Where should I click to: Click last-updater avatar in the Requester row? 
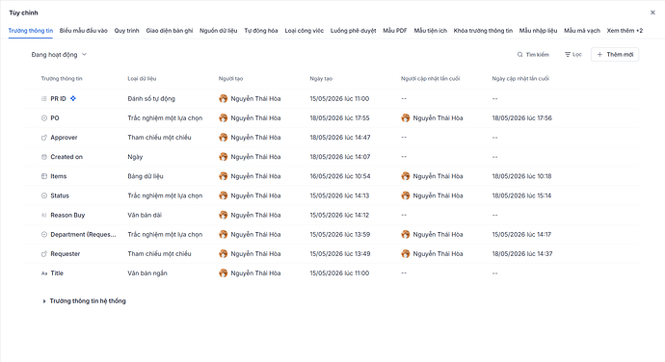pos(406,254)
